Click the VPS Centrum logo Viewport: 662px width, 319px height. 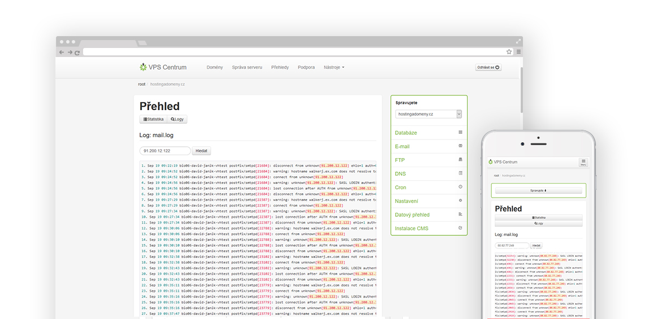163,67
